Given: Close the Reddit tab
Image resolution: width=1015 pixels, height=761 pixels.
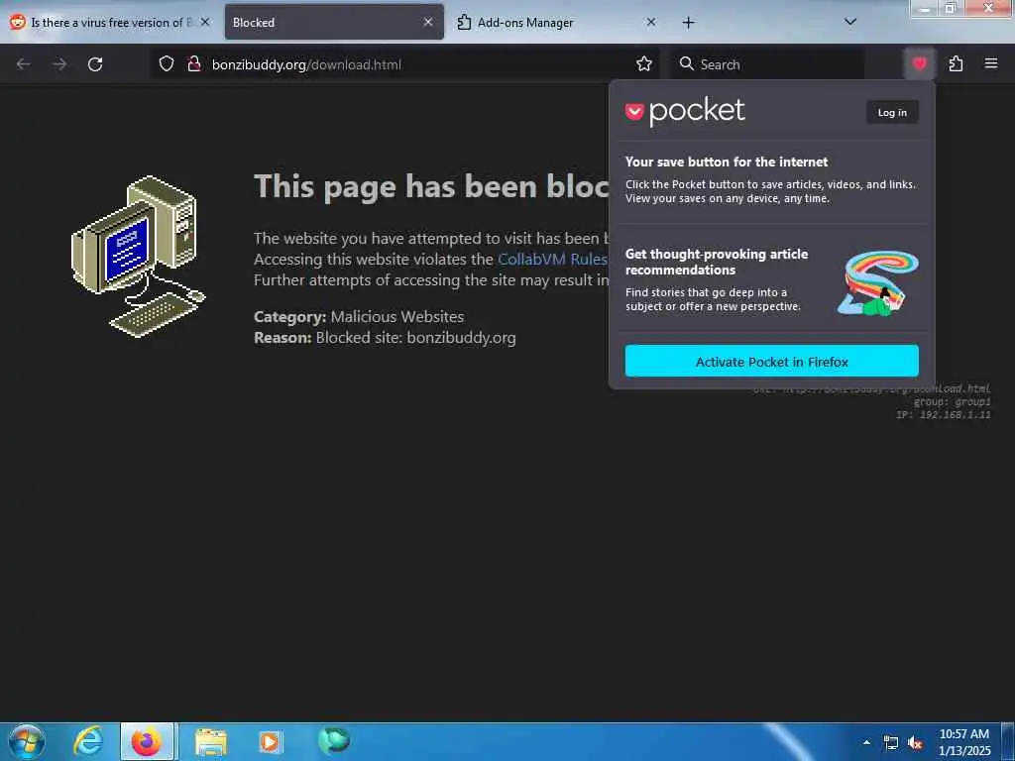Looking at the screenshot, I should 205,22.
